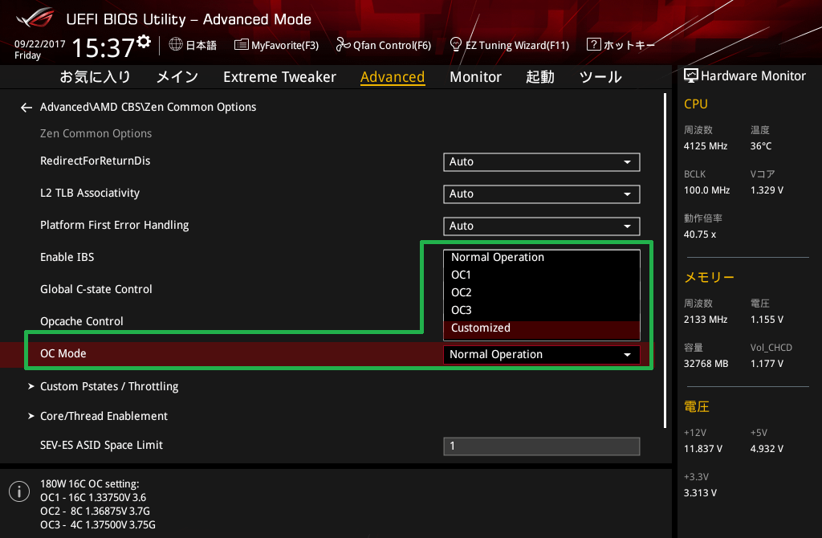The height and width of the screenshot is (538, 822).
Task: Launch EZ Tuning Wizard bulb icon
Action: click(456, 44)
